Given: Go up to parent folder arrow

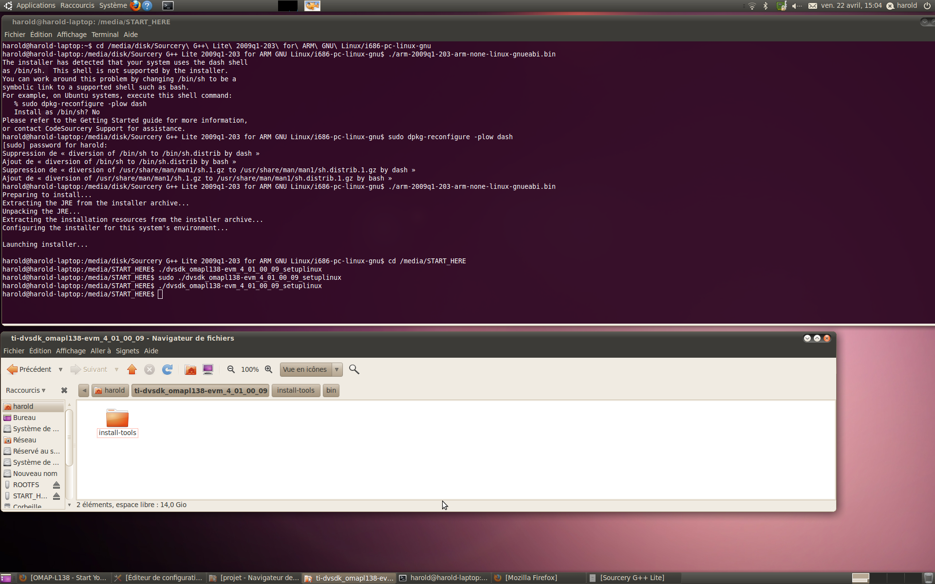Looking at the screenshot, I should click(132, 369).
